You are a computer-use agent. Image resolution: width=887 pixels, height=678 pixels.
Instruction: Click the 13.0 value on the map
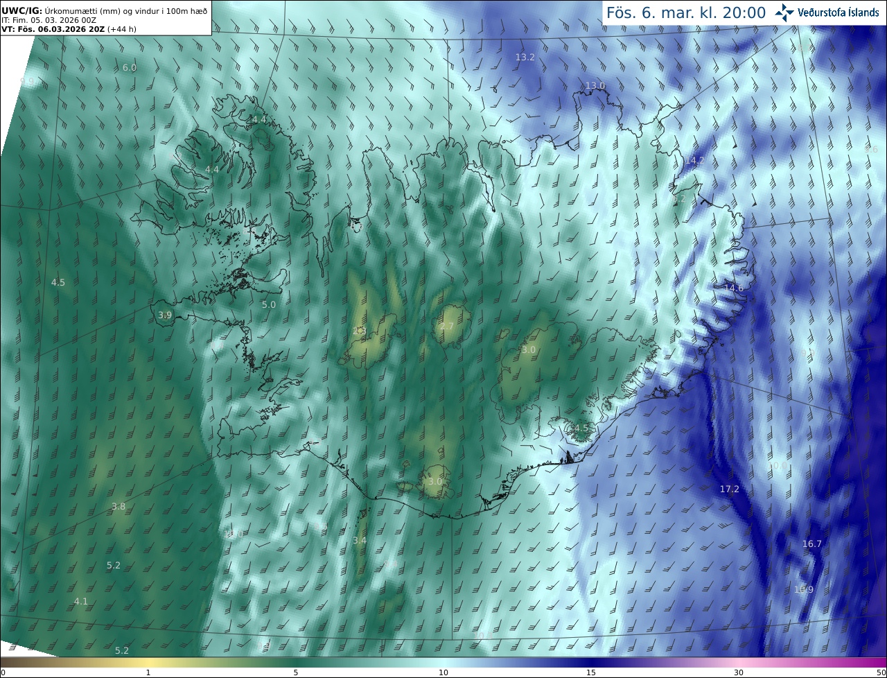(x=595, y=85)
